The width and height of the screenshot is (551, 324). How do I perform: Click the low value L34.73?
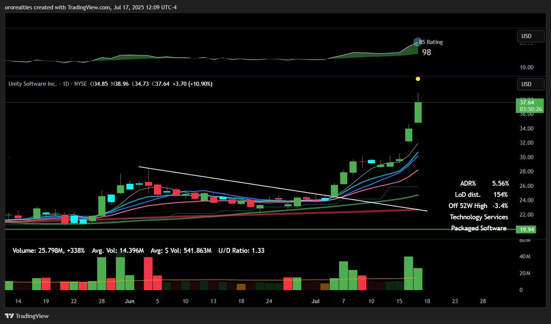coord(140,84)
